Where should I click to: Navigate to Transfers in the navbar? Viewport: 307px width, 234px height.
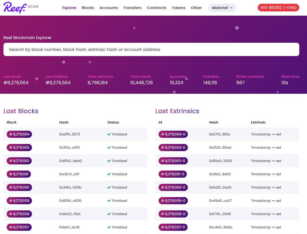click(x=132, y=8)
